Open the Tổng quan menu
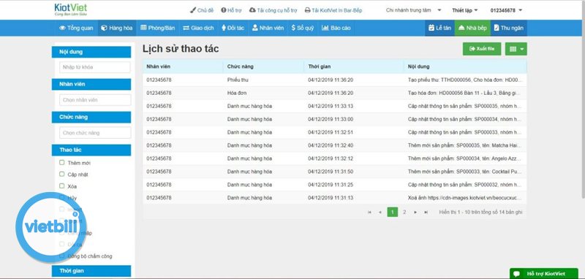Viewport: 585px width, 279px height. (77, 28)
